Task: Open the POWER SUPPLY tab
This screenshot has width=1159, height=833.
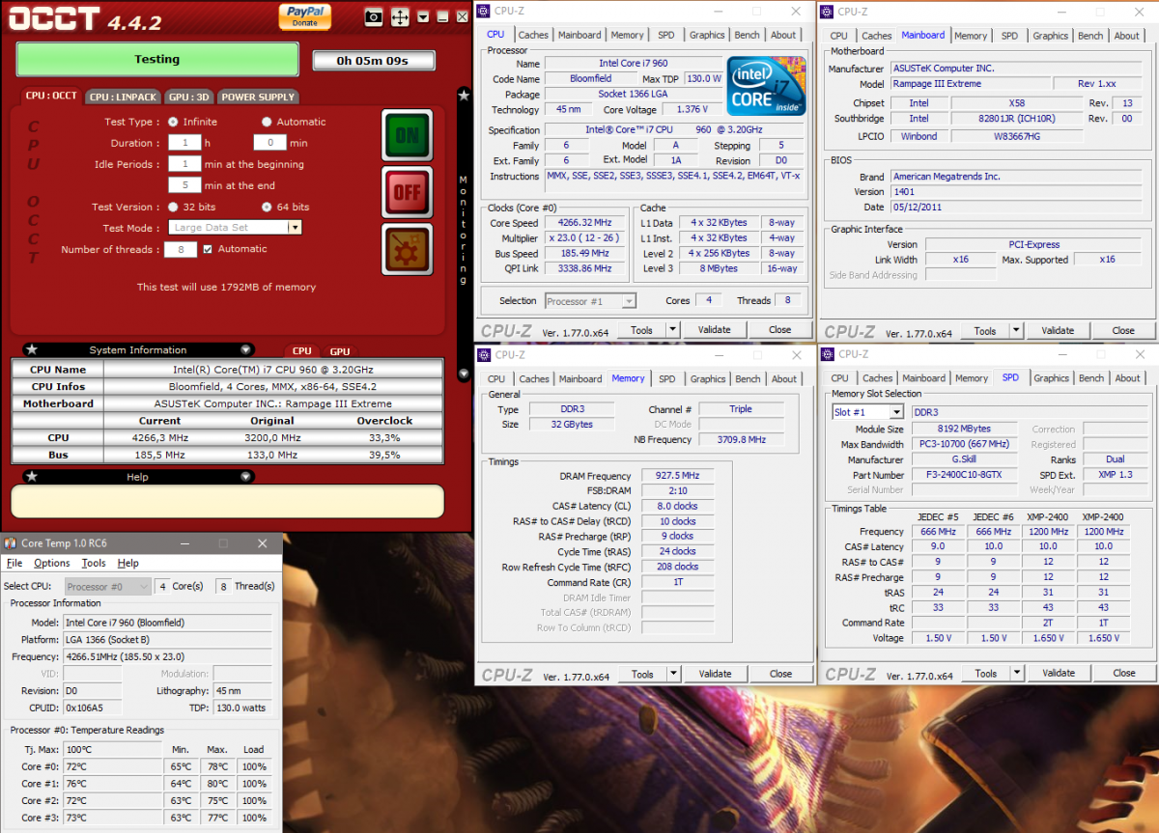Action: [258, 97]
